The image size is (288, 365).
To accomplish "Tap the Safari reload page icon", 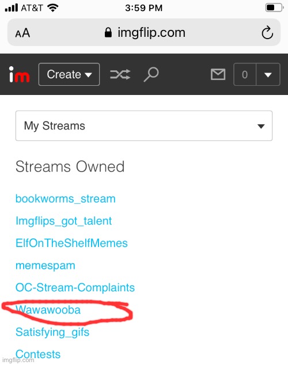I will [267, 33].
